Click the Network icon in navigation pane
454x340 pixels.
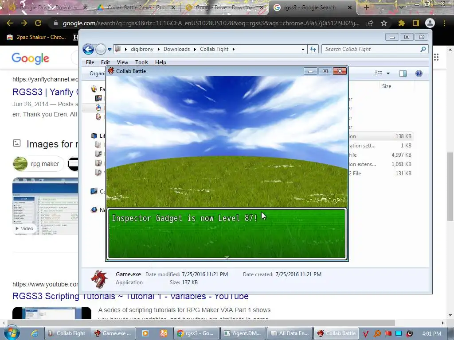coord(94,210)
